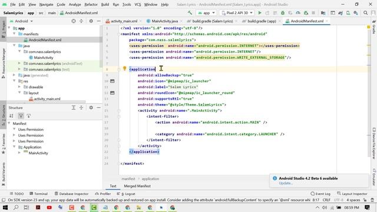The image size is (377, 212).
Task: Collapse all in Project panel
Action: pos(81,21)
